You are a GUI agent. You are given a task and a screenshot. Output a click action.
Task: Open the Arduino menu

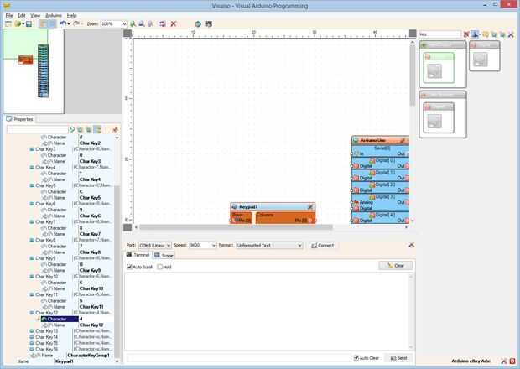tap(54, 16)
